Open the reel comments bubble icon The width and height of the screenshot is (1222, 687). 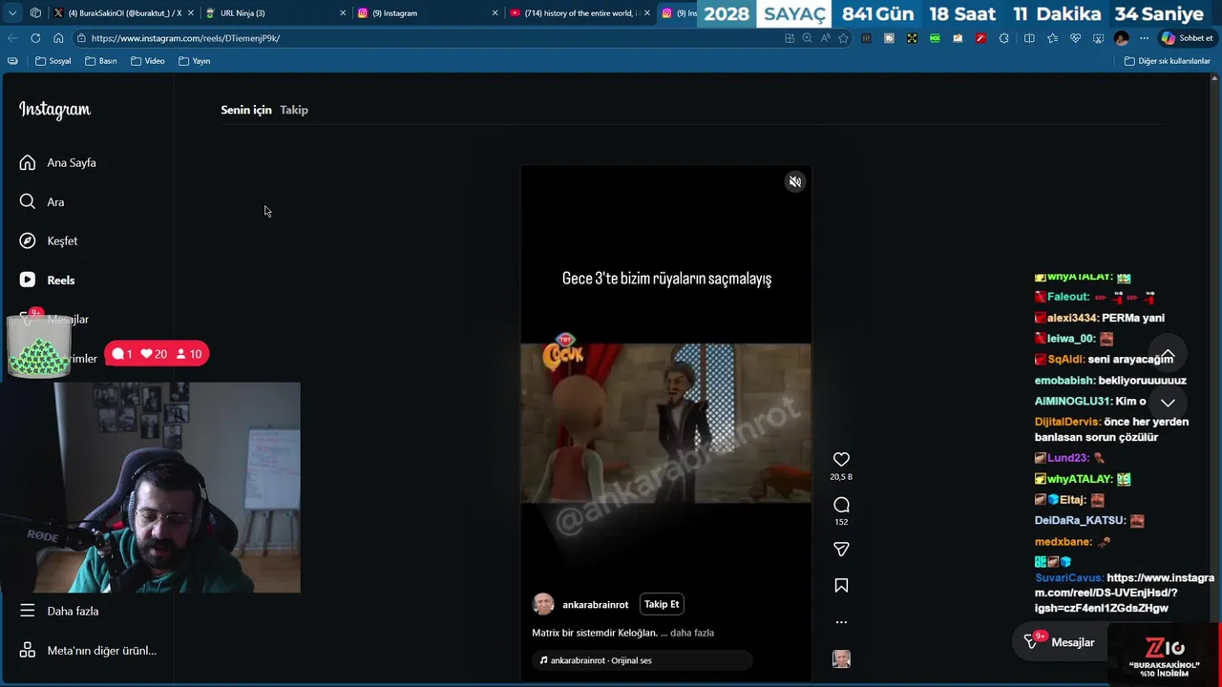[841, 505]
